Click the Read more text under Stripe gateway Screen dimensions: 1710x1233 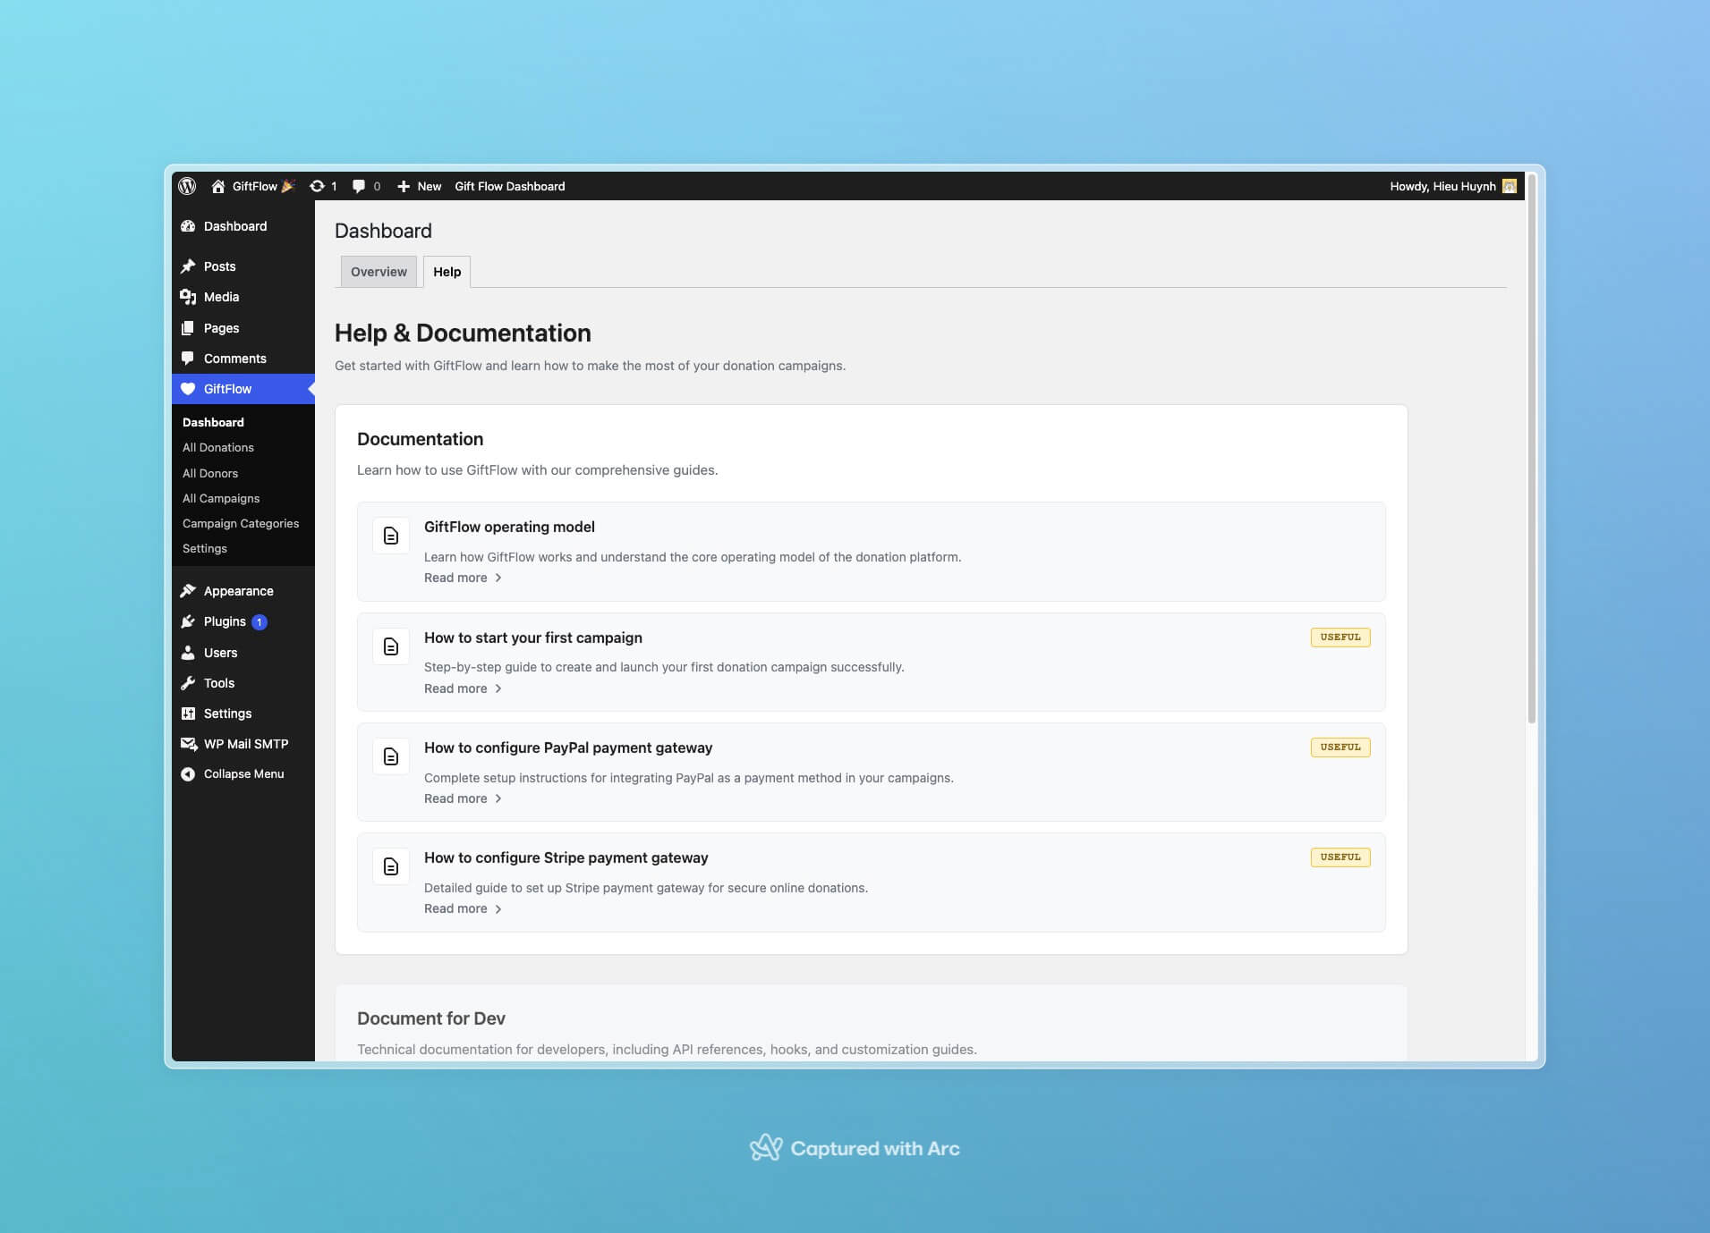(x=455, y=909)
